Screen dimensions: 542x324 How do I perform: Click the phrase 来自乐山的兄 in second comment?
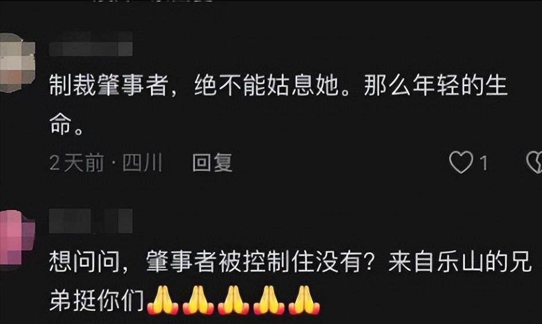tap(460, 262)
